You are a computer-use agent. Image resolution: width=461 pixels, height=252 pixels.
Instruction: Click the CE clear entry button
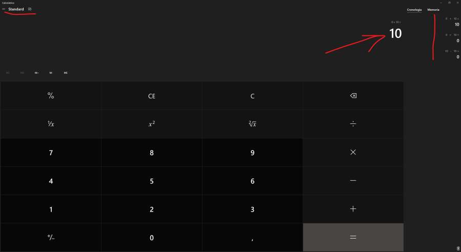tap(151, 95)
